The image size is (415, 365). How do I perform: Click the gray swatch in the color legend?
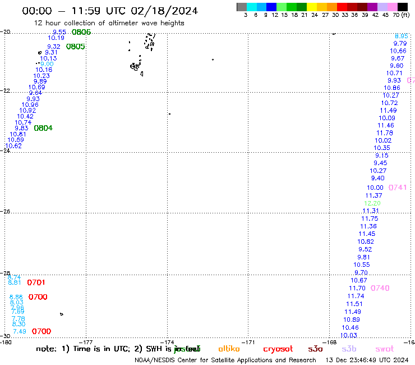click(242, 7)
